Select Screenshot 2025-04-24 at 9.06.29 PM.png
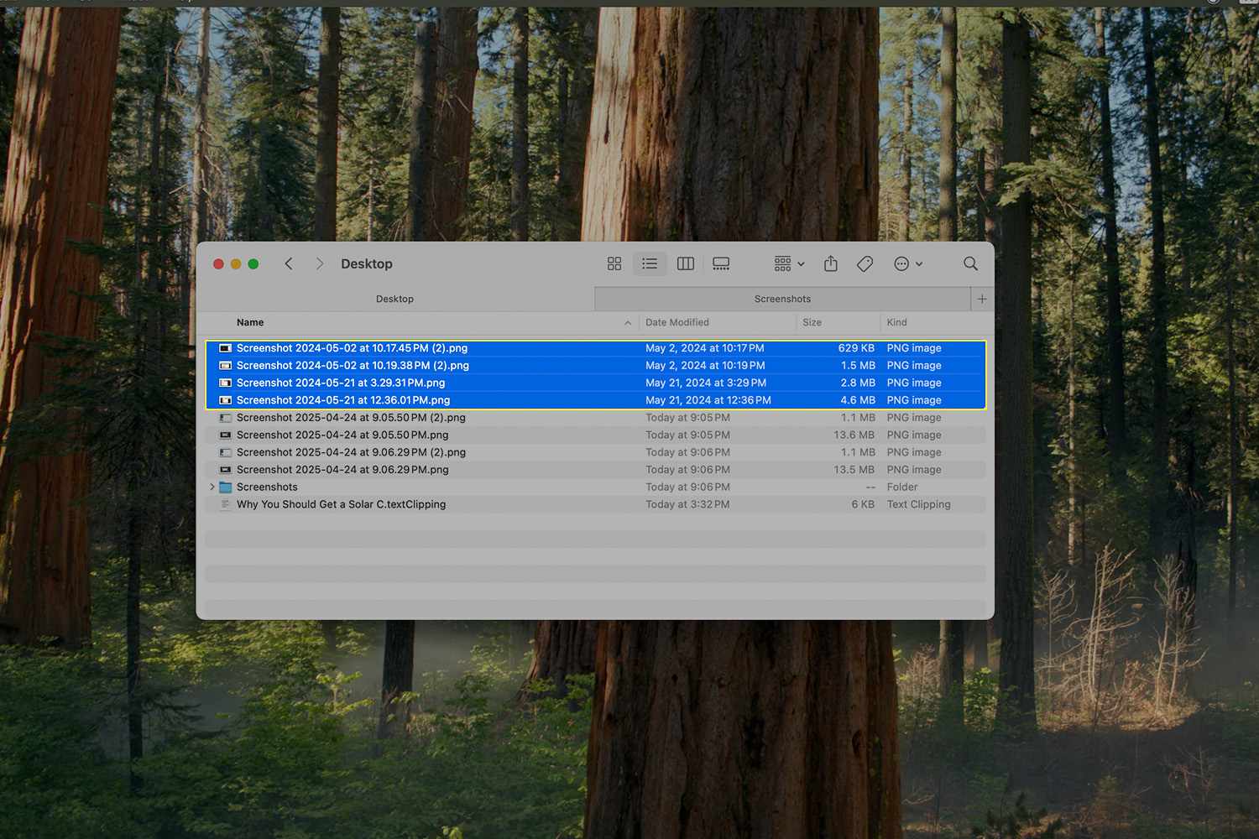Viewport: 1259px width, 839px height. 342,470
